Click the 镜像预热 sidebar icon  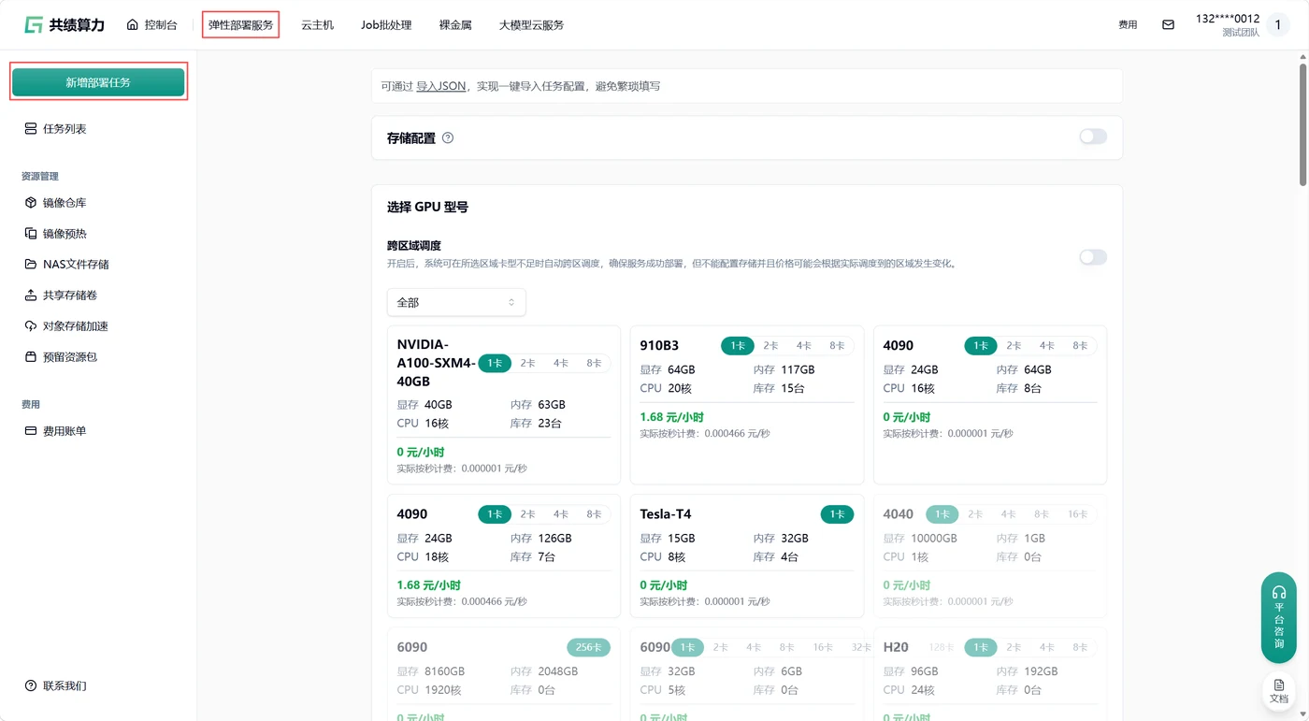tap(31, 234)
